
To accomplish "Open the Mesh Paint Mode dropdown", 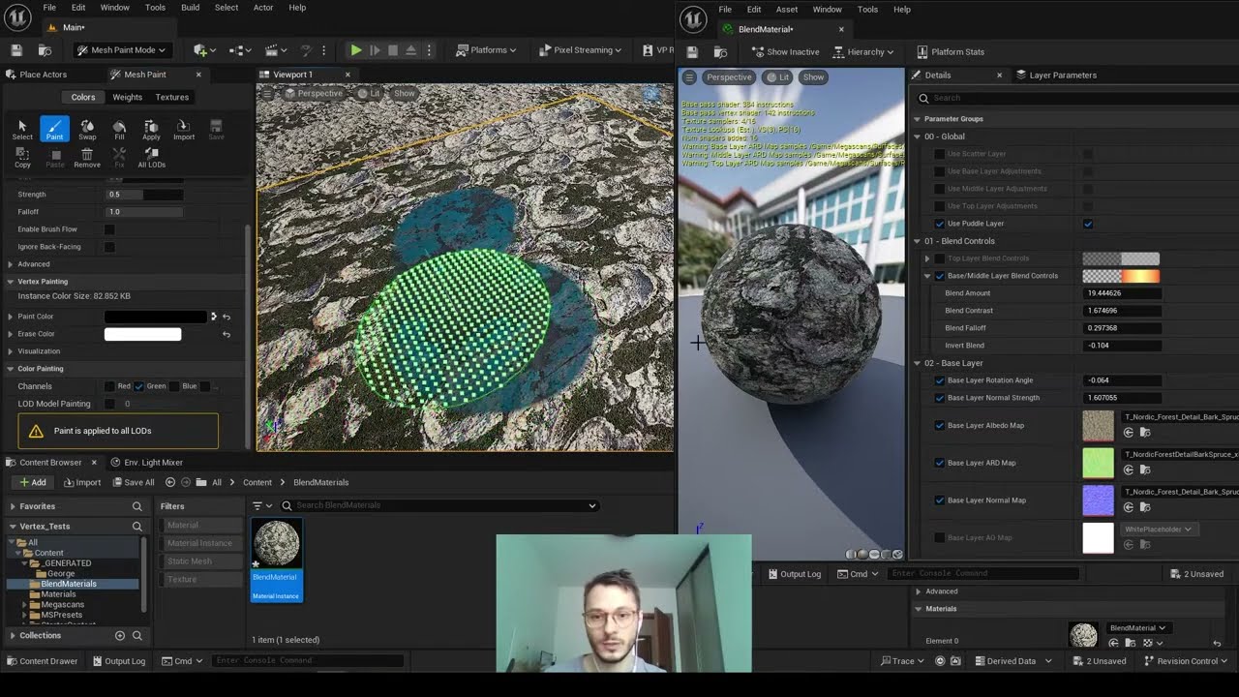I will pyautogui.click(x=121, y=50).
